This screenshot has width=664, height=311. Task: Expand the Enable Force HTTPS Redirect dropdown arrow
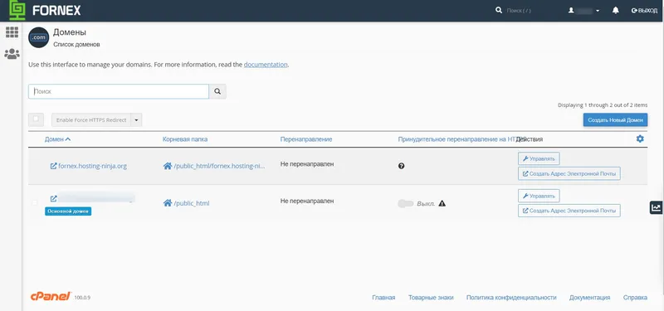point(136,120)
